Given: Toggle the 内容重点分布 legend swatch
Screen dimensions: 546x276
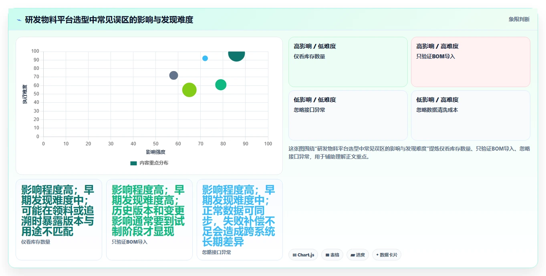Looking at the screenshot, I should pyautogui.click(x=133, y=163).
